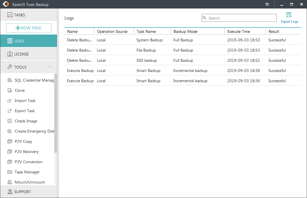The image size is (307, 198).
Task: Open the Clone tool
Action: point(20,90)
